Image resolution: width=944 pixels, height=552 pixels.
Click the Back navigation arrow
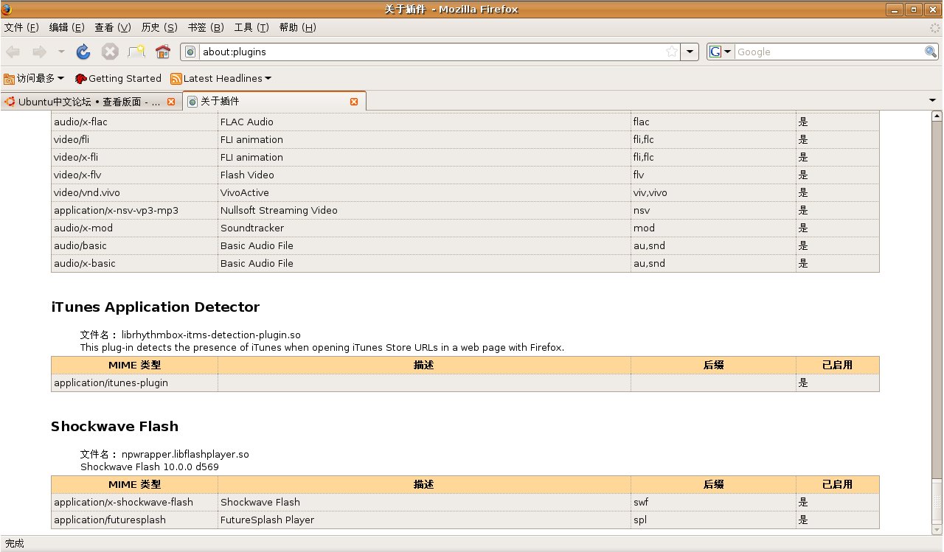13,52
